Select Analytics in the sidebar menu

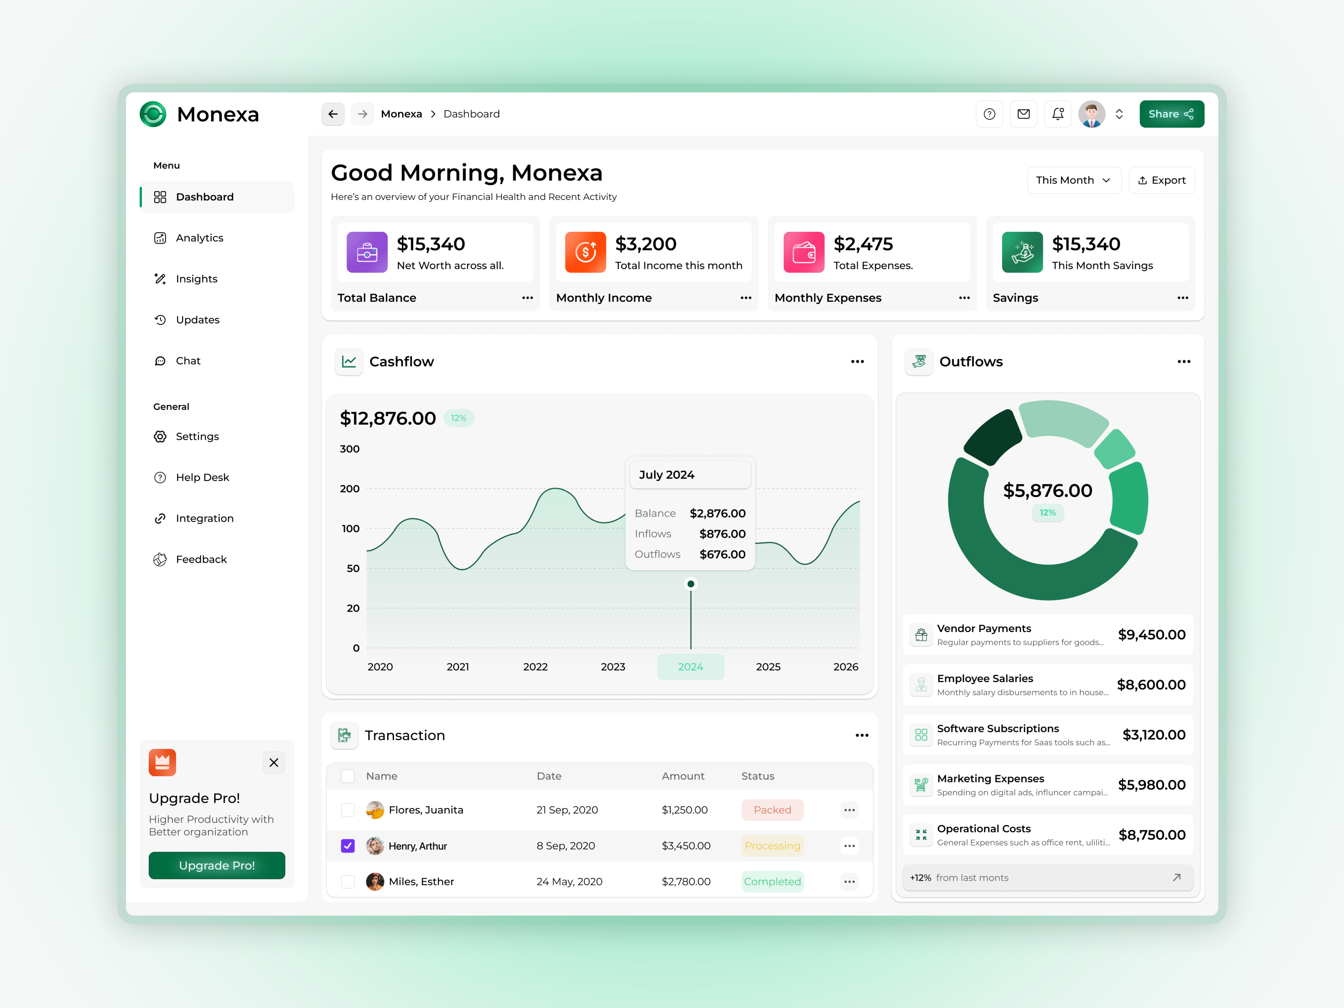tap(199, 238)
